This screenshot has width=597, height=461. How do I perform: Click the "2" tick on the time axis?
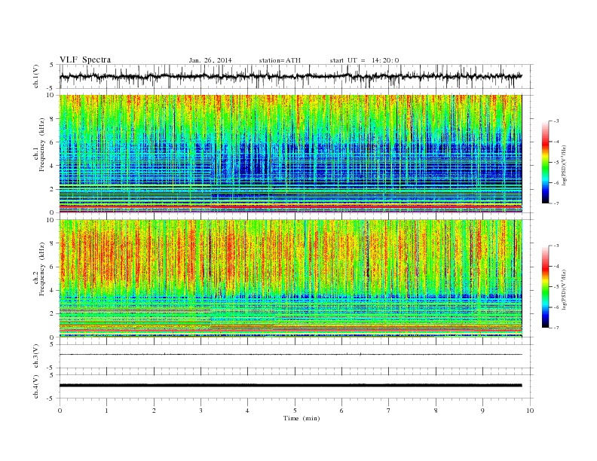click(x=154, y=411)
